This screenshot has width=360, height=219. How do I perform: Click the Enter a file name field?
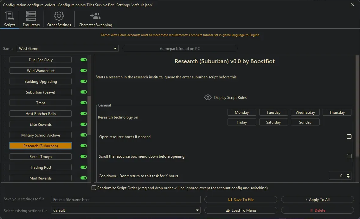126,200
